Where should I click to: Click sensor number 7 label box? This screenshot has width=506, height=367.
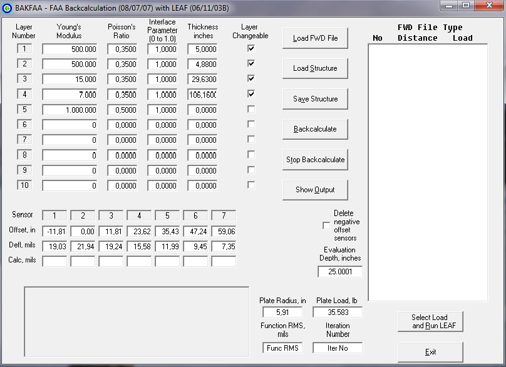point(224,215)
